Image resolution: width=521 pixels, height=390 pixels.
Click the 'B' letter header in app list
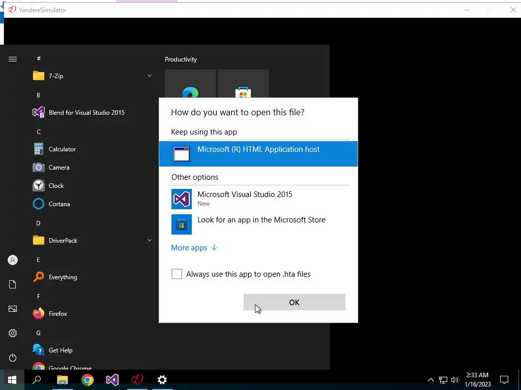point(38,95)
